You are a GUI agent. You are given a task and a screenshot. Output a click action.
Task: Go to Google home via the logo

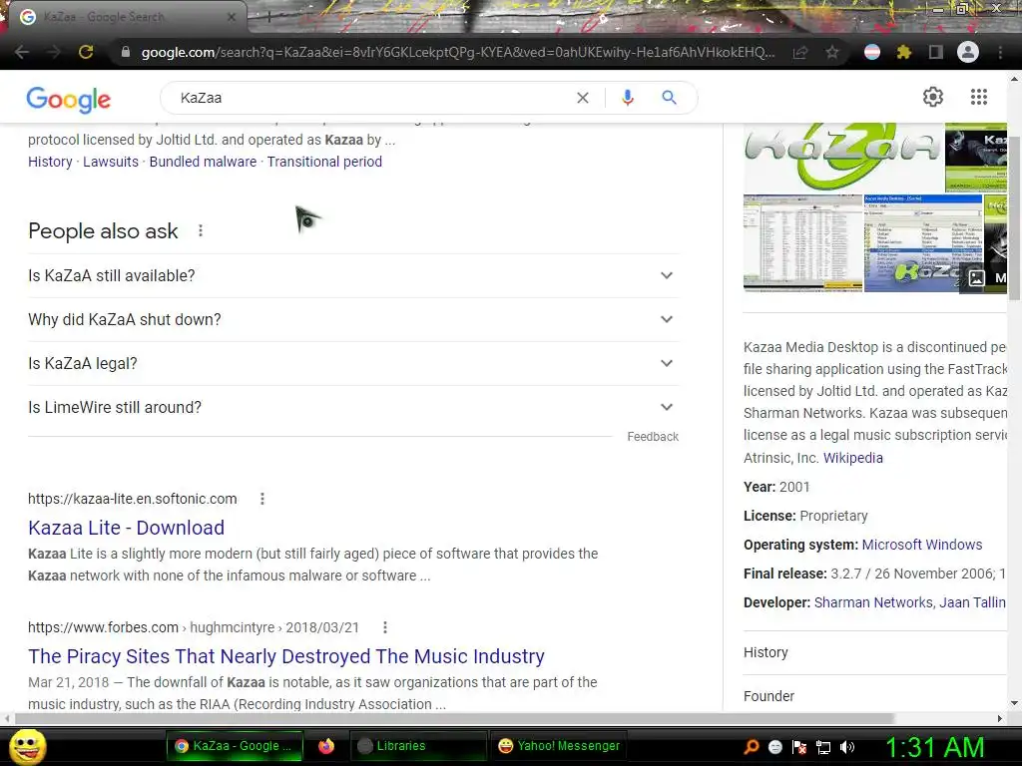[x=69, y=99]
